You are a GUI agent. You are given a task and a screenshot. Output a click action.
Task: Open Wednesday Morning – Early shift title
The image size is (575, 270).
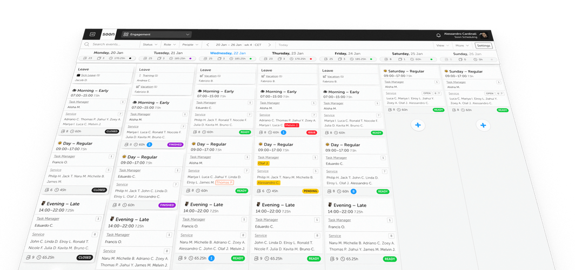pos(218,91)
